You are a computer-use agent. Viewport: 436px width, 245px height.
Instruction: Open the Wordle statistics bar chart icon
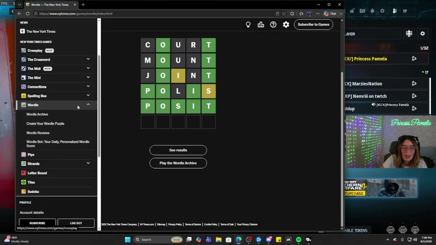pyautogui.click(x=261, y=24)
